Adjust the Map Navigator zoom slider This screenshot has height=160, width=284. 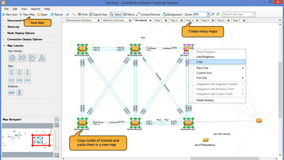coord(58,149)
